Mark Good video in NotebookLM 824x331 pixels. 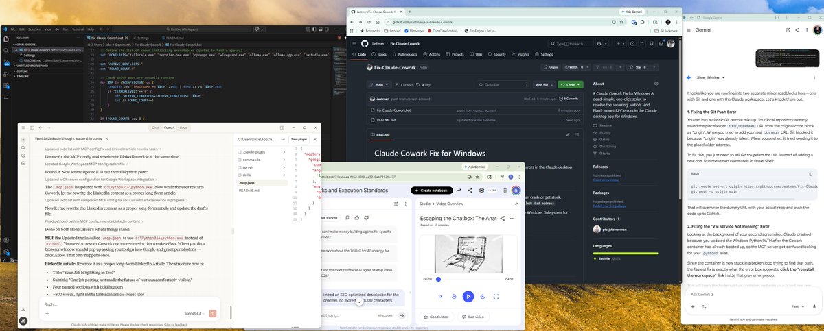pyautogui.click(x=436, y=317)
